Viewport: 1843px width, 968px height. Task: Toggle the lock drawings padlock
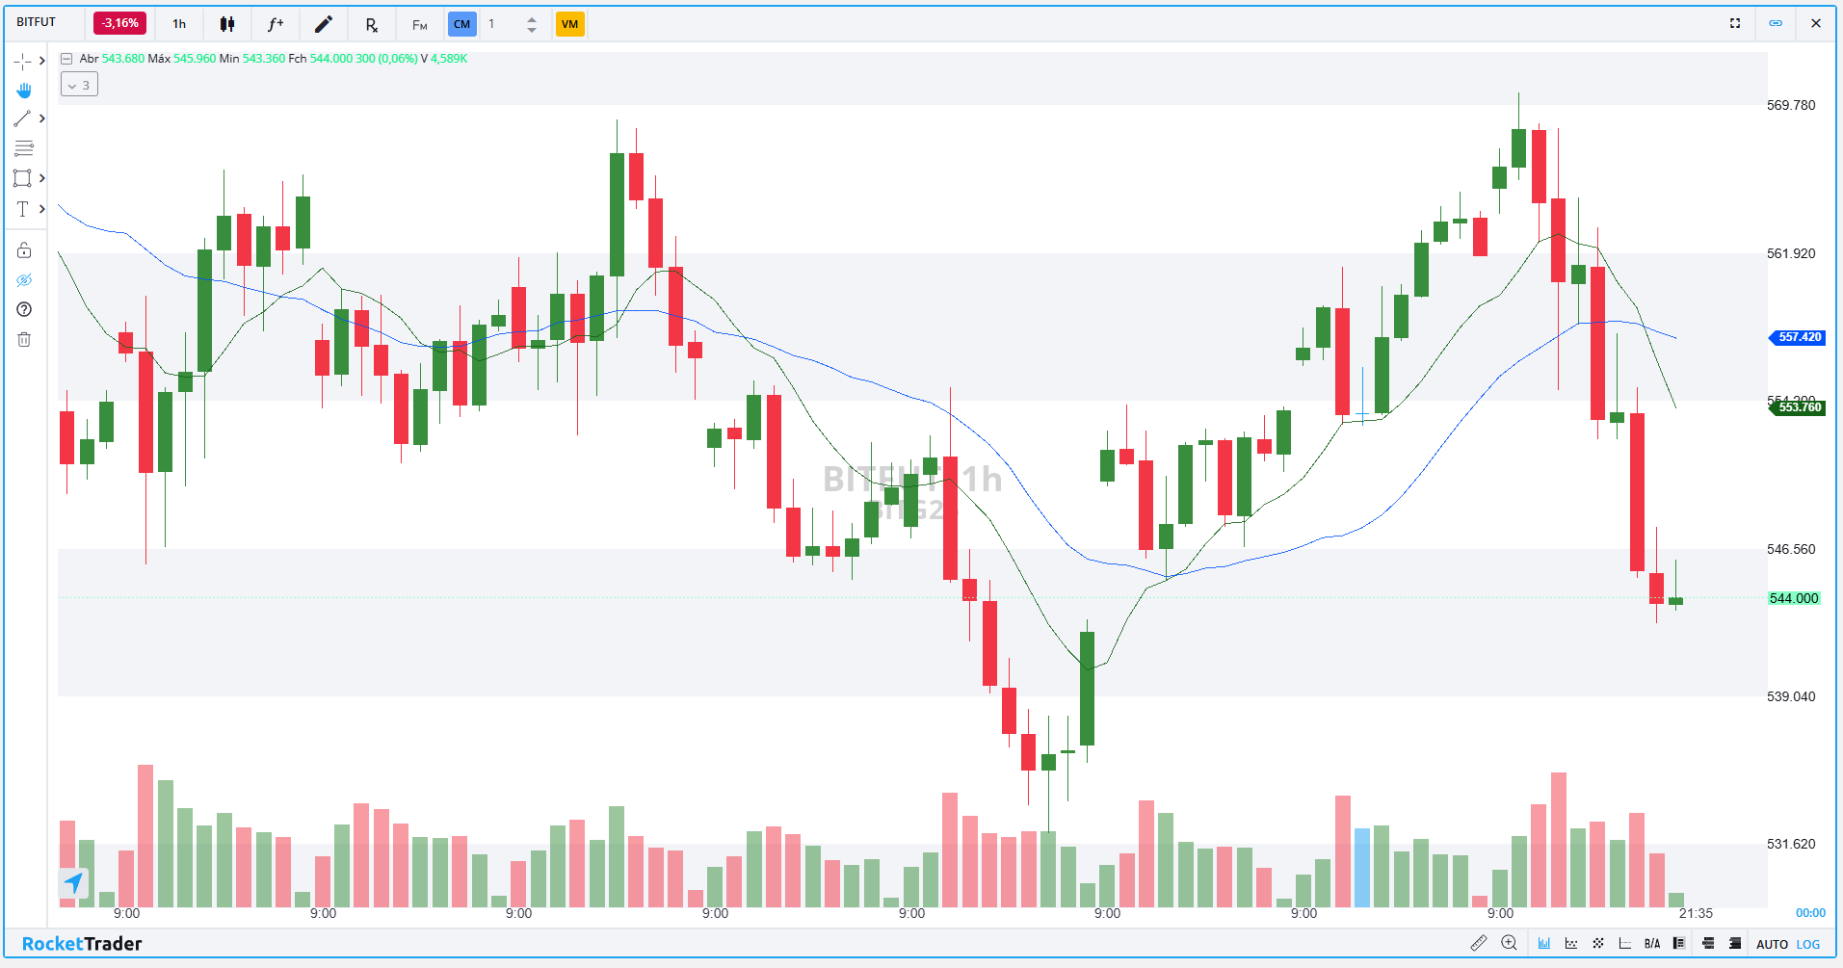tap(24, 250)
